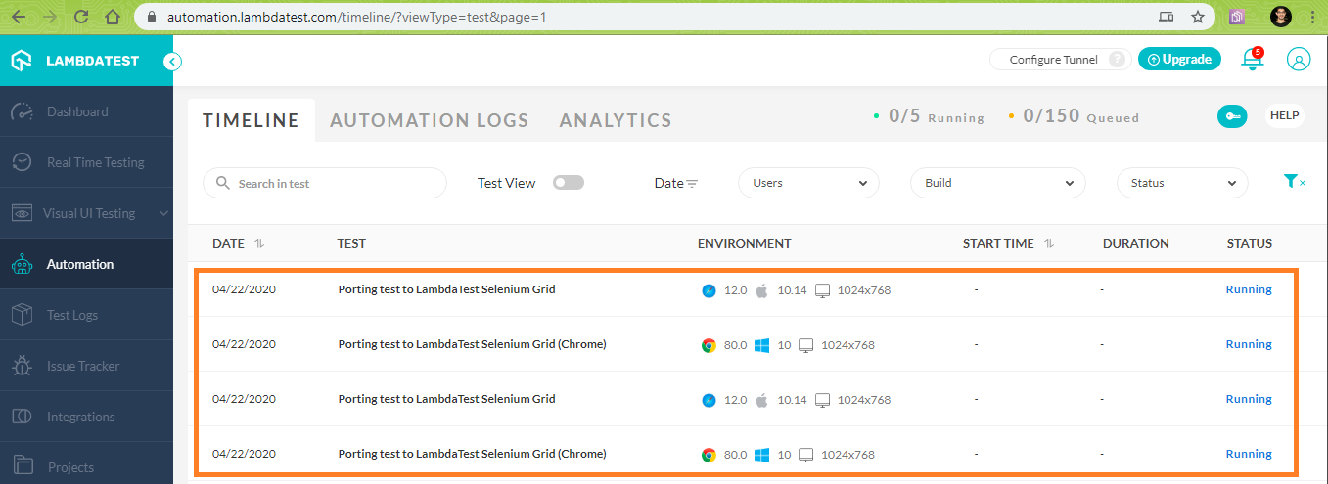This screenshot has height=484, width=1328.
Task: Click the LambdaTest logo
Action: pos(74,61)
